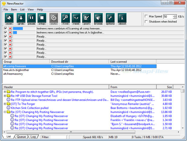Sort by Download dir column header
This screenshot has height=141, width=187.
click(x=79, y=62)
